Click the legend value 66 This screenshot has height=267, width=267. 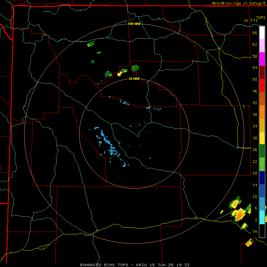pyautogui.click(x=255, y=33)
